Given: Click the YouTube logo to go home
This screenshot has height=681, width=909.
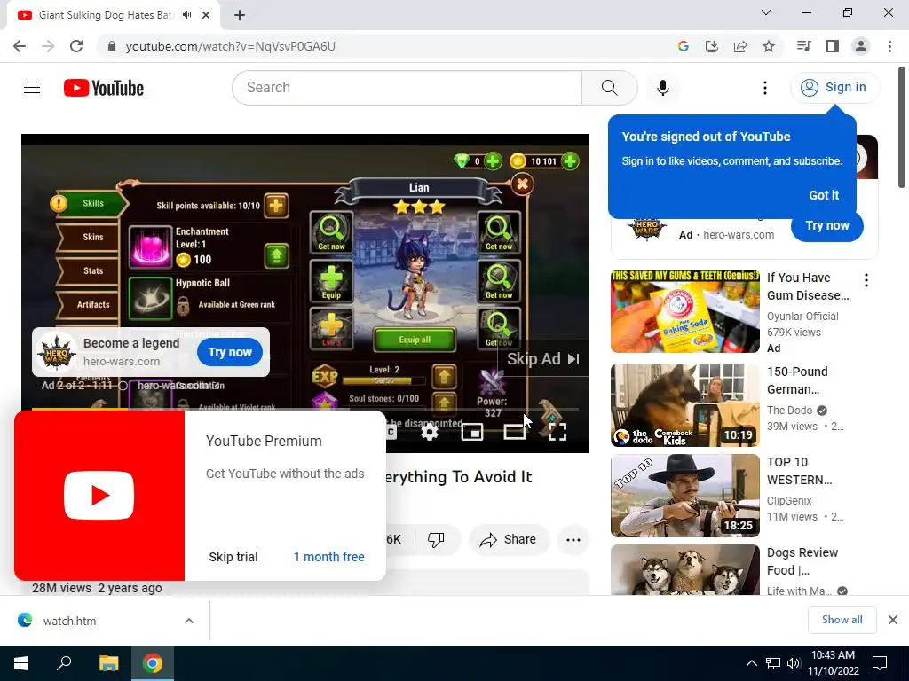Looking at the screenshot, I should [104, 88].
